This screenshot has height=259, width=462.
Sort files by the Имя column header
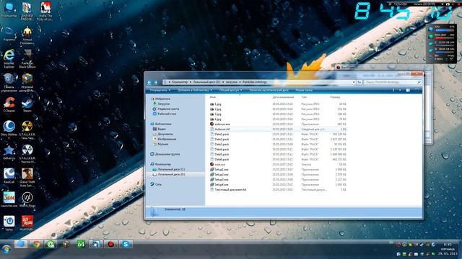(x=213, y=97)
